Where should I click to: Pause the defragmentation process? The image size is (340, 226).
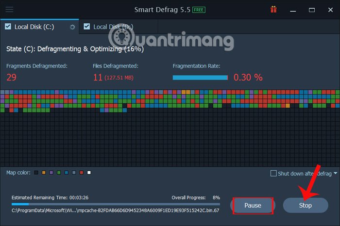(253, 205)
